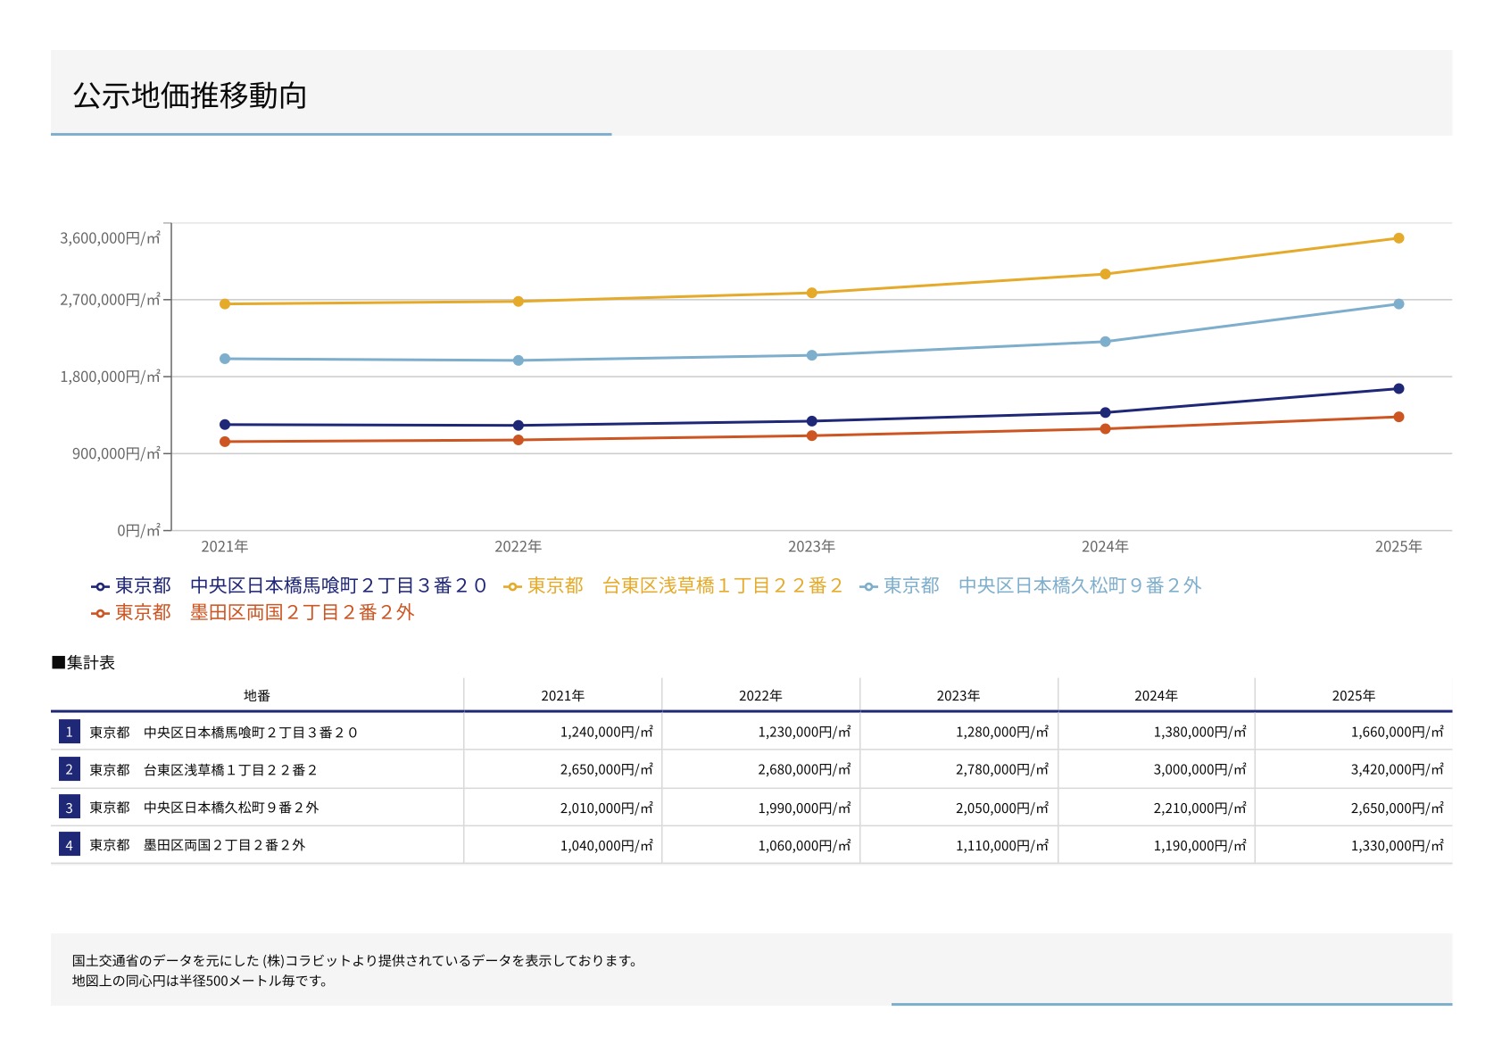Click the 2021年 column header in the table
Viewport: 1502px width, 1061px height.
click(562, 696)
